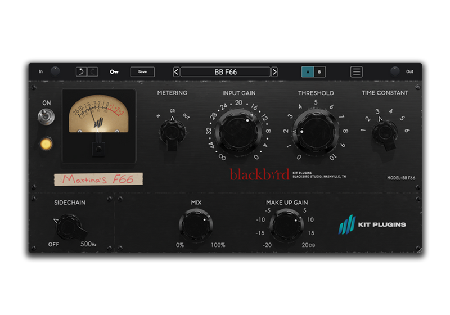The height and width of the screenshot is (315, 450).
Task: Select Time Constant position 1
Action: 363,130
